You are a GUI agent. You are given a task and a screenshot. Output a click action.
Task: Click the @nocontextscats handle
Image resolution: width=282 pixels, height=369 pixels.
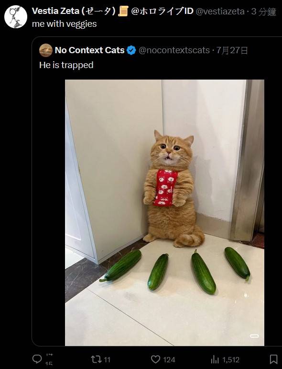[x=174, y=50]
